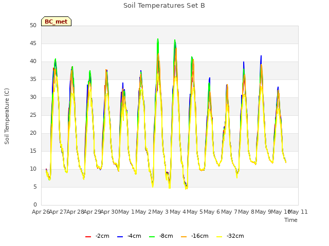Click the 5 y-axis tick label
The height and width of the screenshot is (246, 329).
[x=35, y=187]
